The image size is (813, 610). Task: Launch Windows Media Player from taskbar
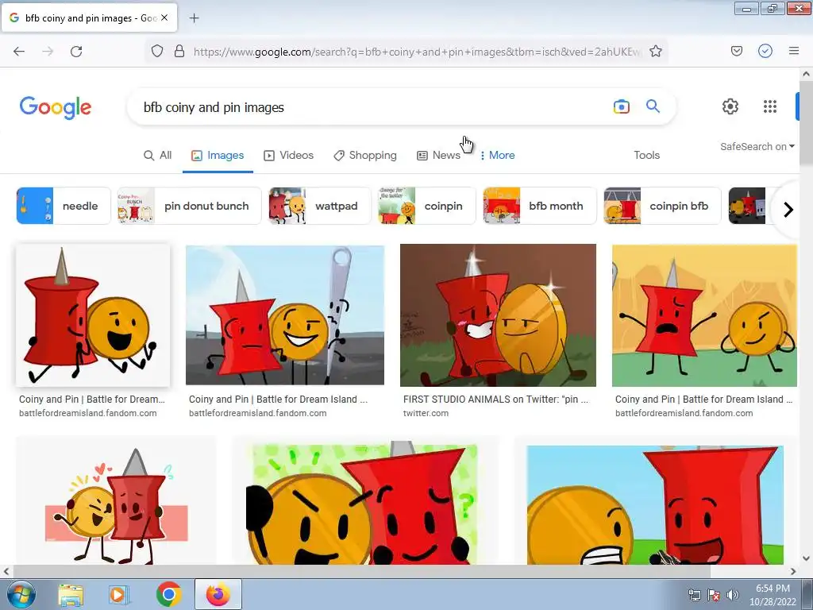[x=118, y=594]
